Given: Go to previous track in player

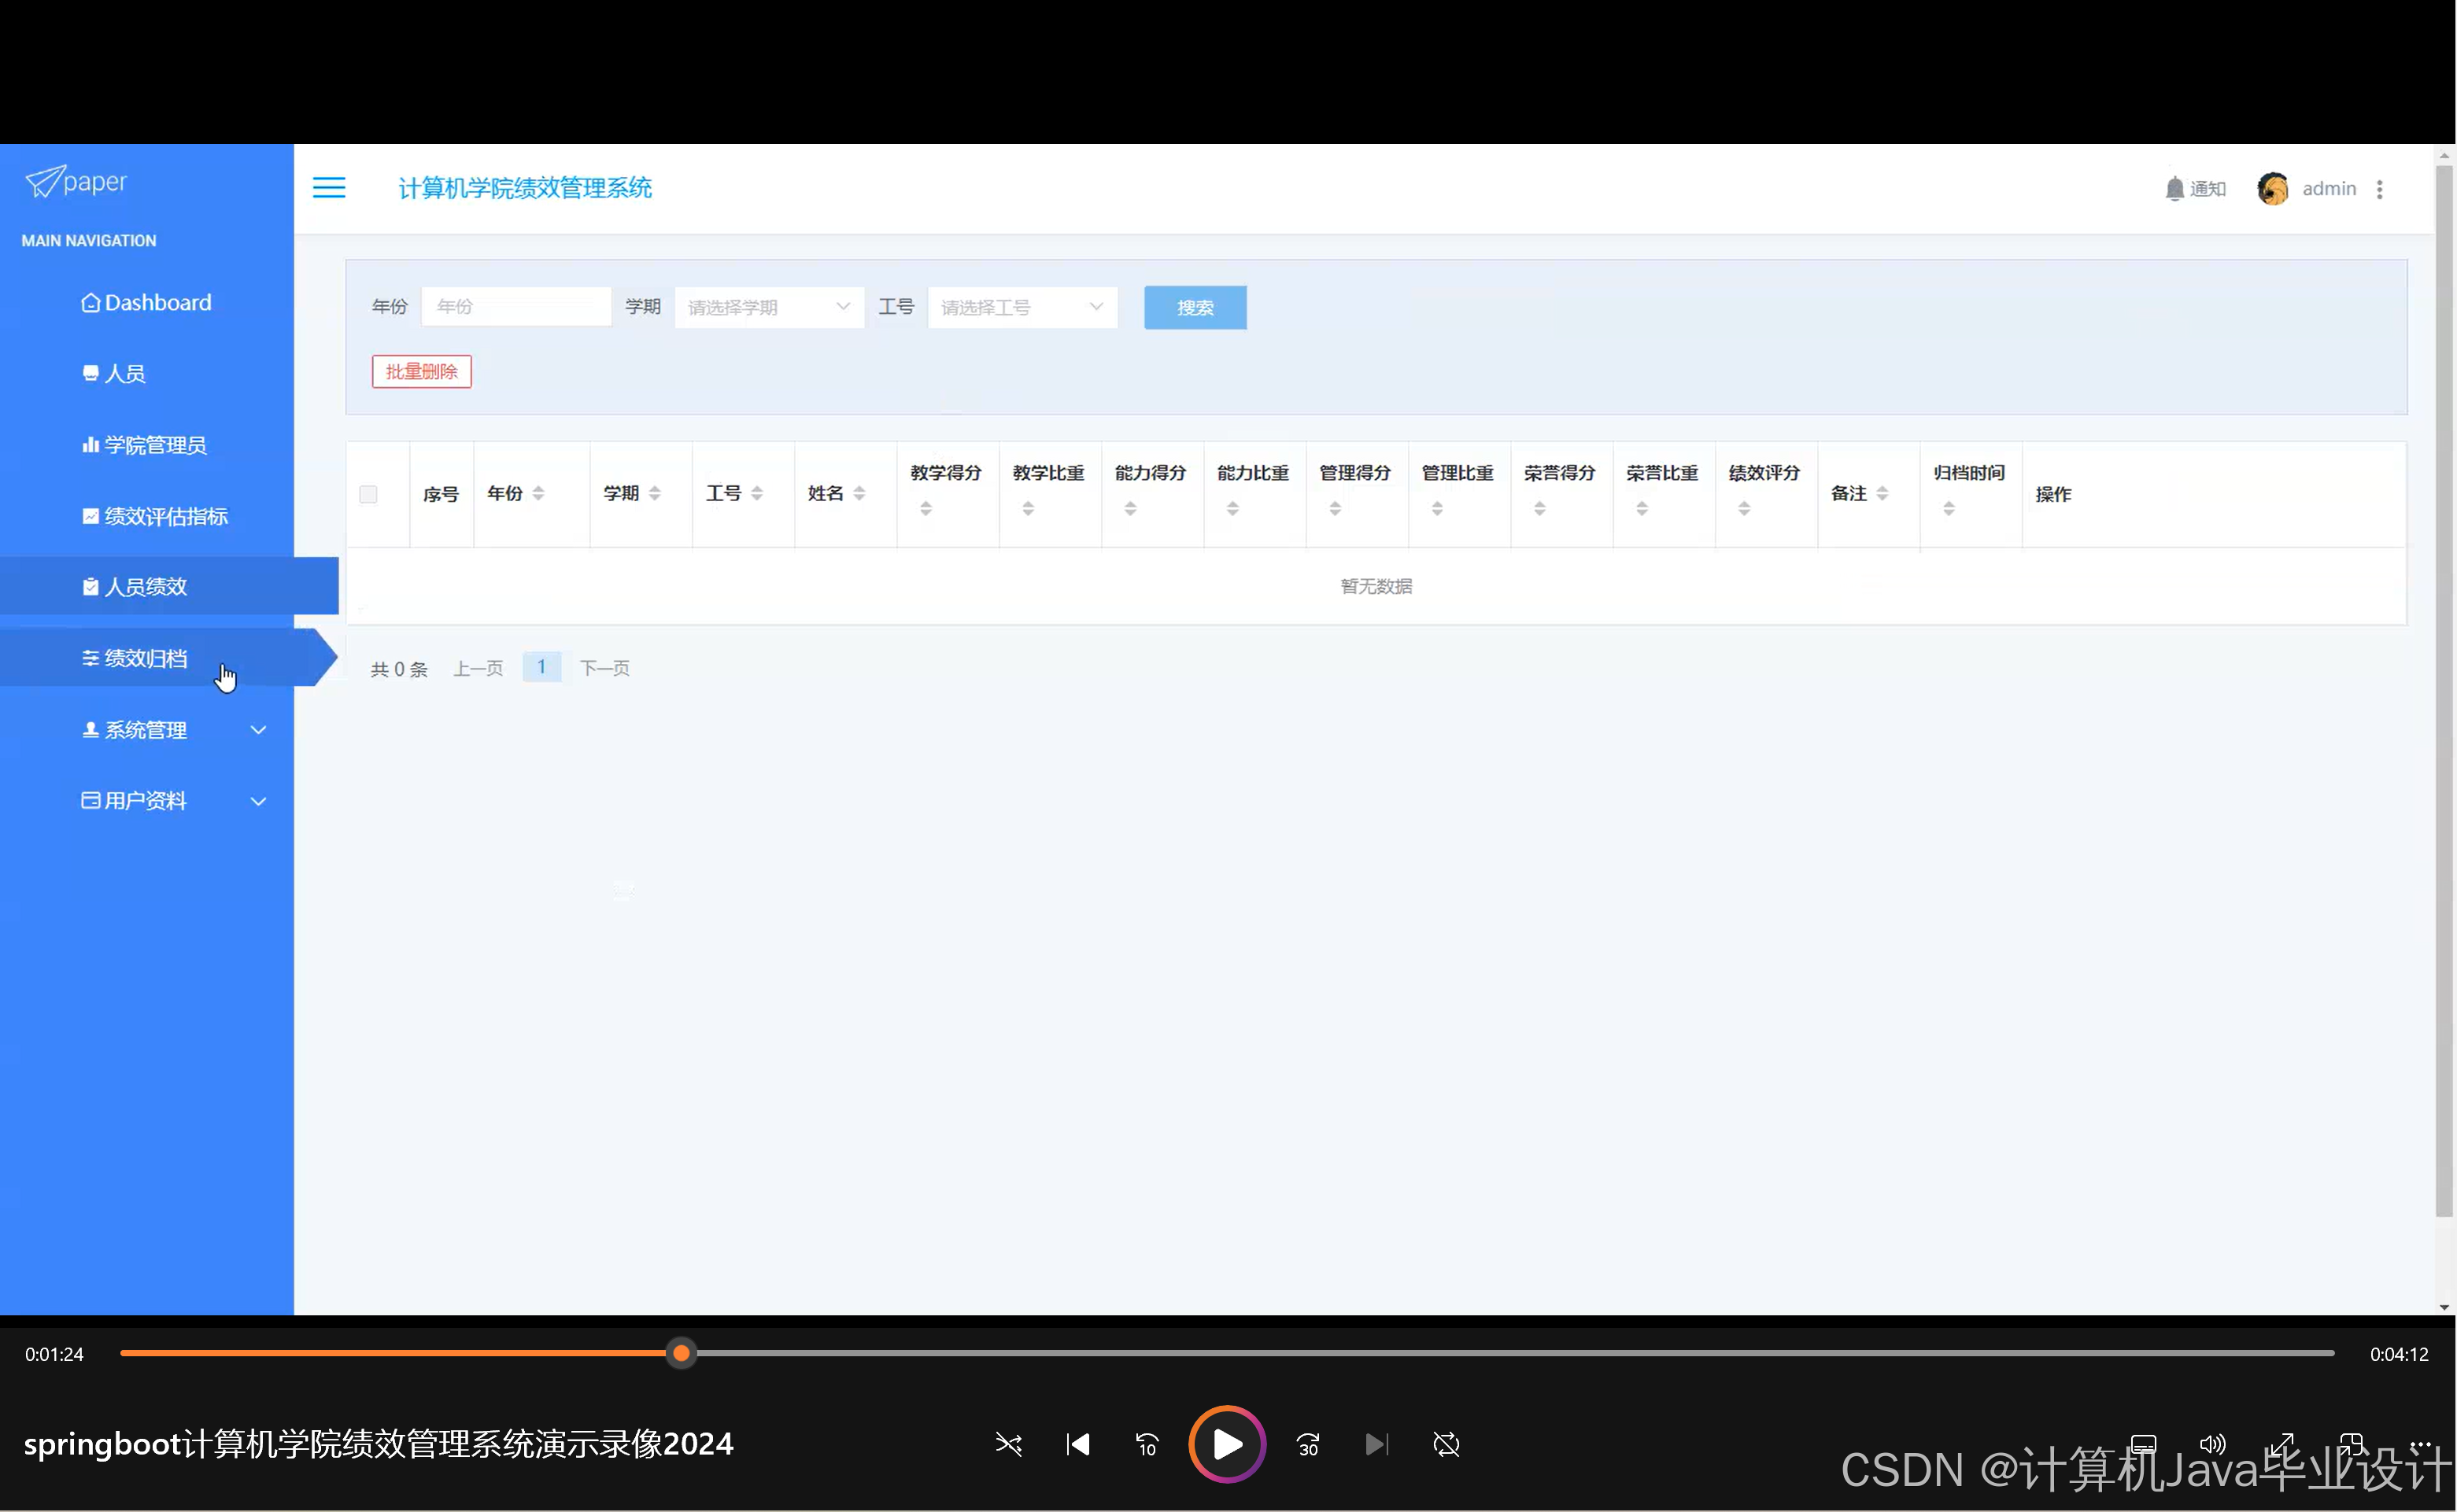Looking at the screenshot, I should tap(1077, 1445).
